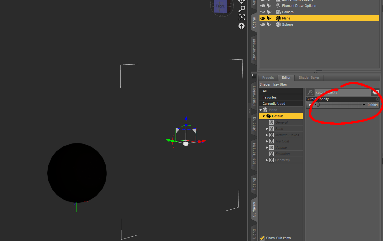Open the Cutout Opacity gear settings
The width and height of the screenshot is (383, 241).
(x=377, y=99)
